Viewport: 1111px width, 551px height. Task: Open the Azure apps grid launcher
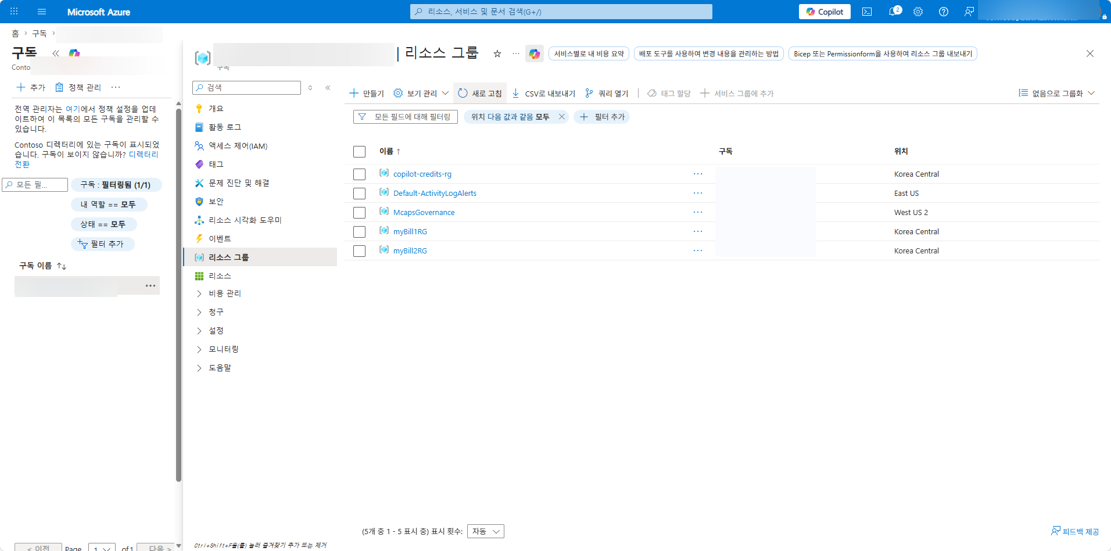[x=14, y=12]
